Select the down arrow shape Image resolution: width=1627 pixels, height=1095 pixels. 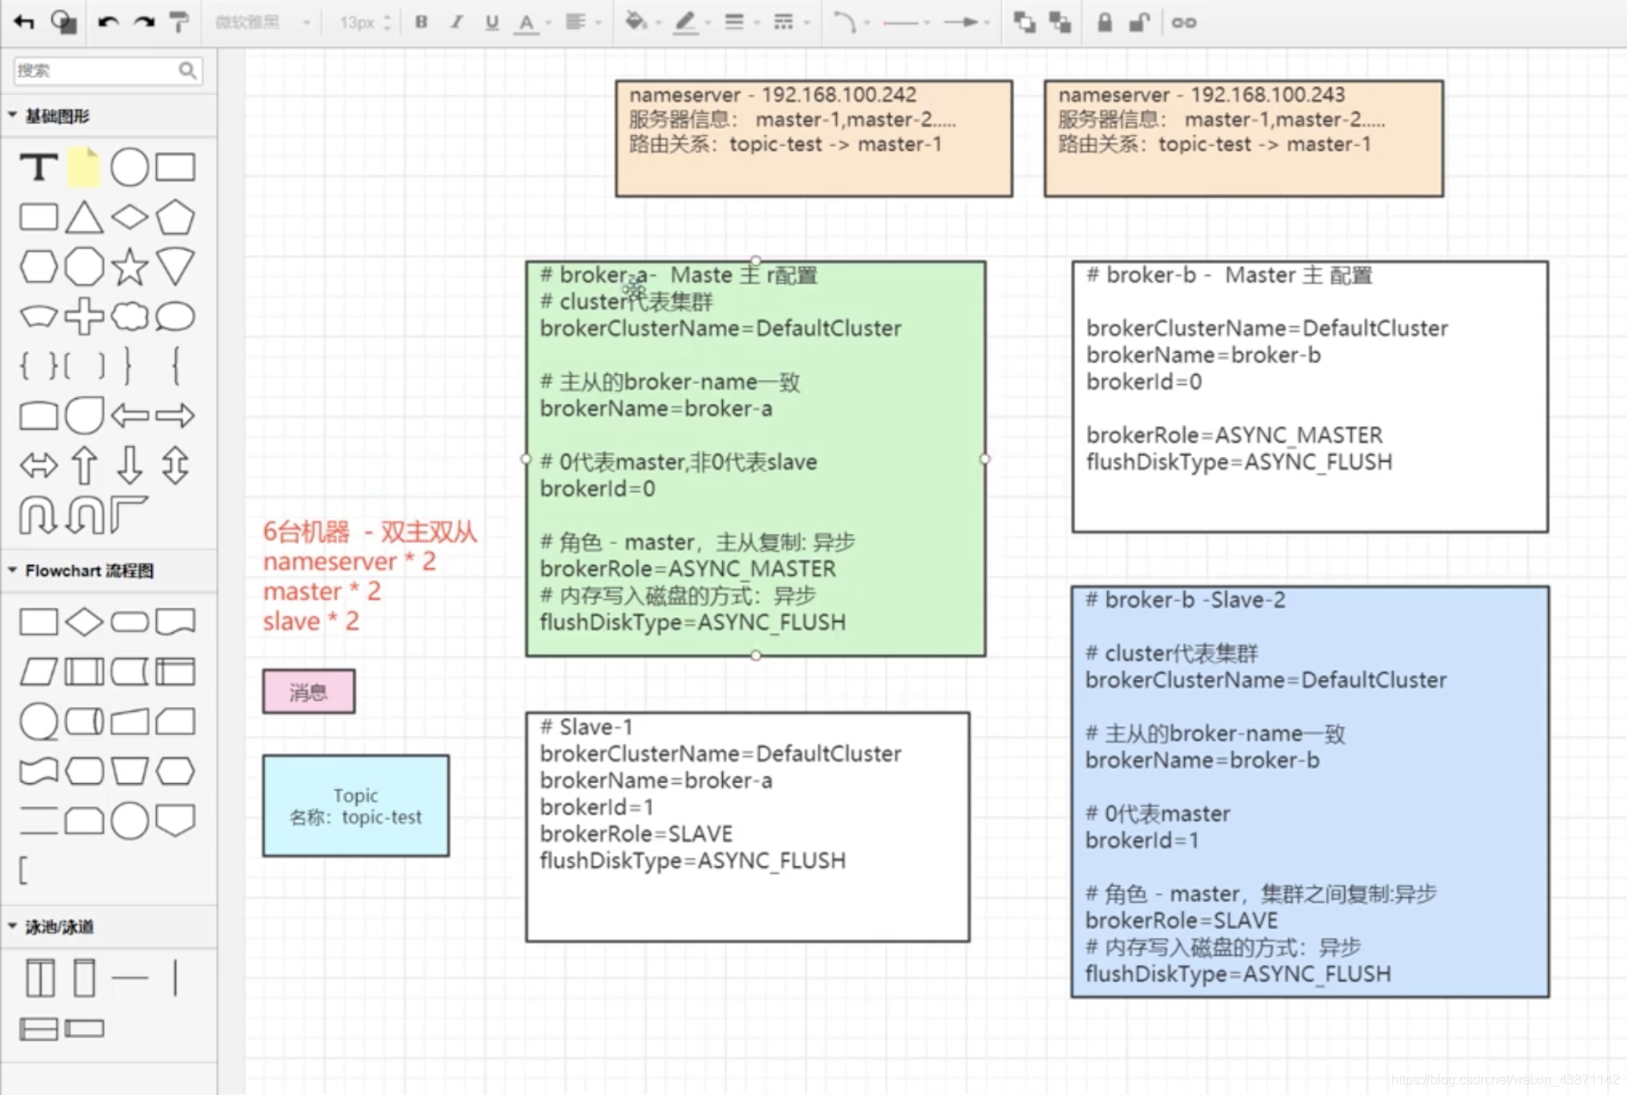pos(129,465)
